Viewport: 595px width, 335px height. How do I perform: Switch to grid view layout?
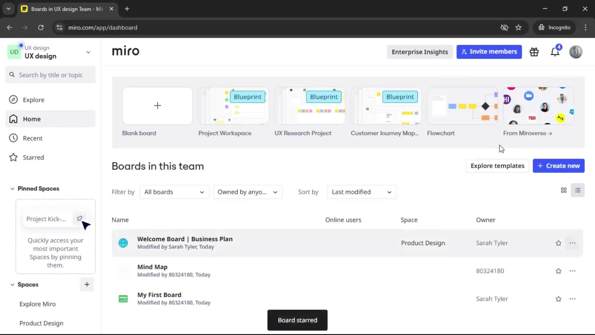coord(564,190)
